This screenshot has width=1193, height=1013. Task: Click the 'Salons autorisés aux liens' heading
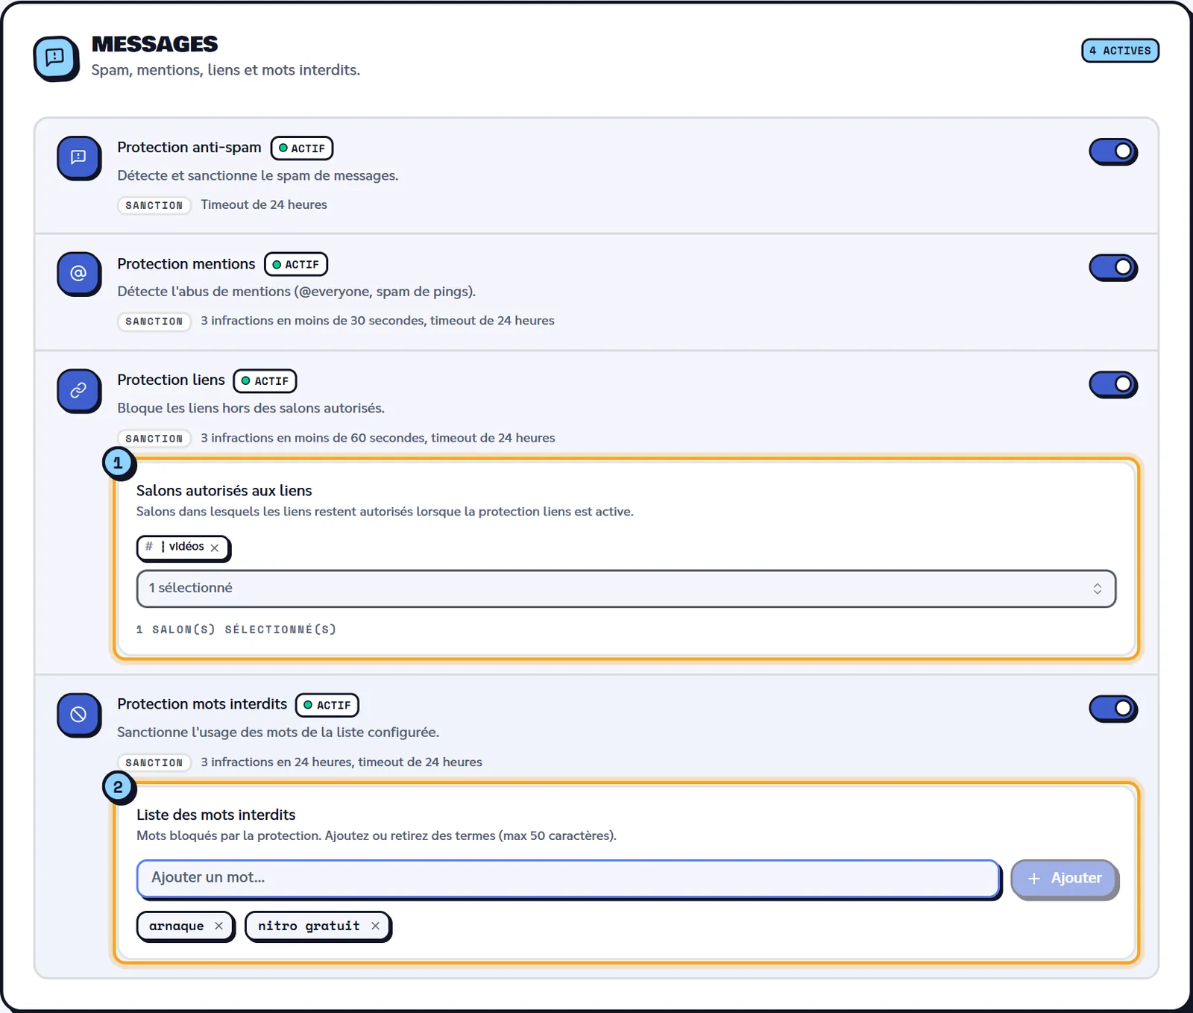[224, 491]
